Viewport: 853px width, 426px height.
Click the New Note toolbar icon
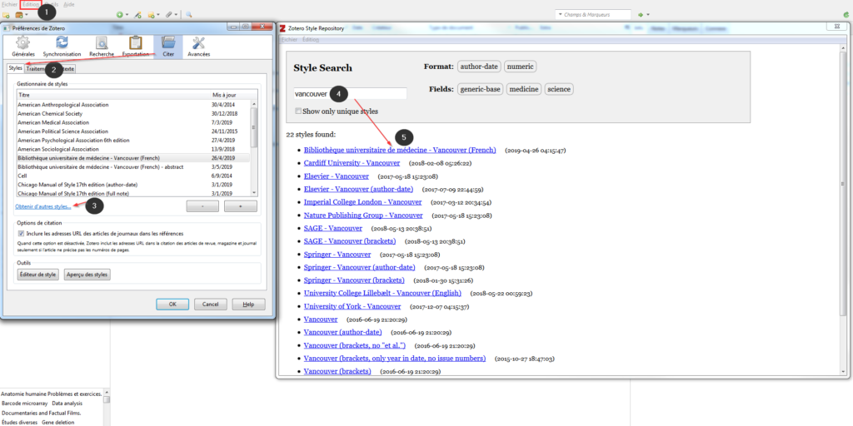151,15
